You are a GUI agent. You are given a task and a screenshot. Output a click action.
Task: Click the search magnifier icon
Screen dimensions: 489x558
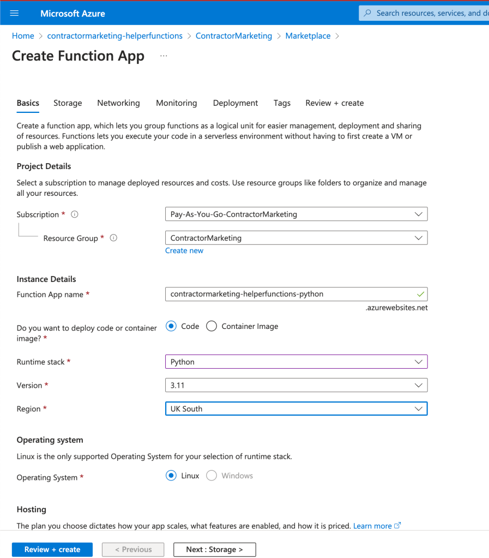tap(367, 13)
